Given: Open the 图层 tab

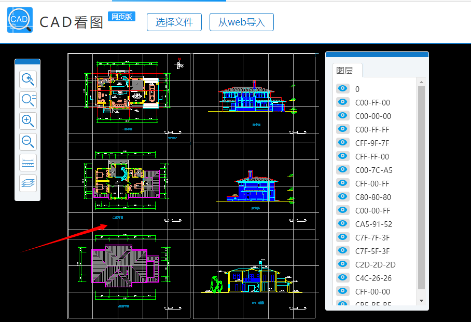Looking at the screenshot, I should pyautogui.click(x=345, y=71).
